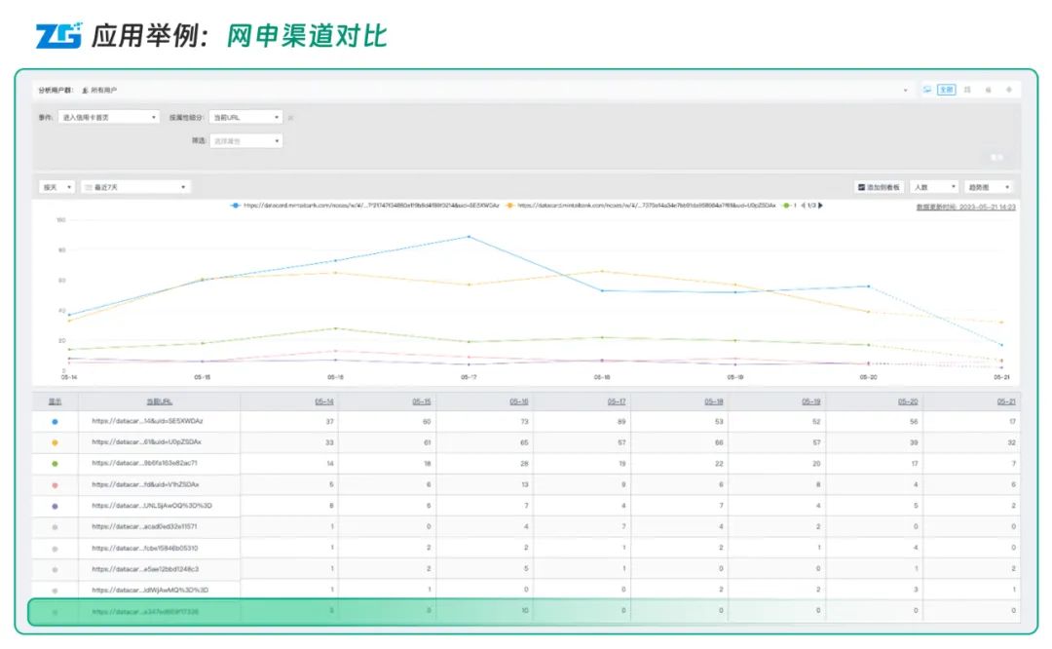Select the 人数 metric option

click(x=933, y=186)
